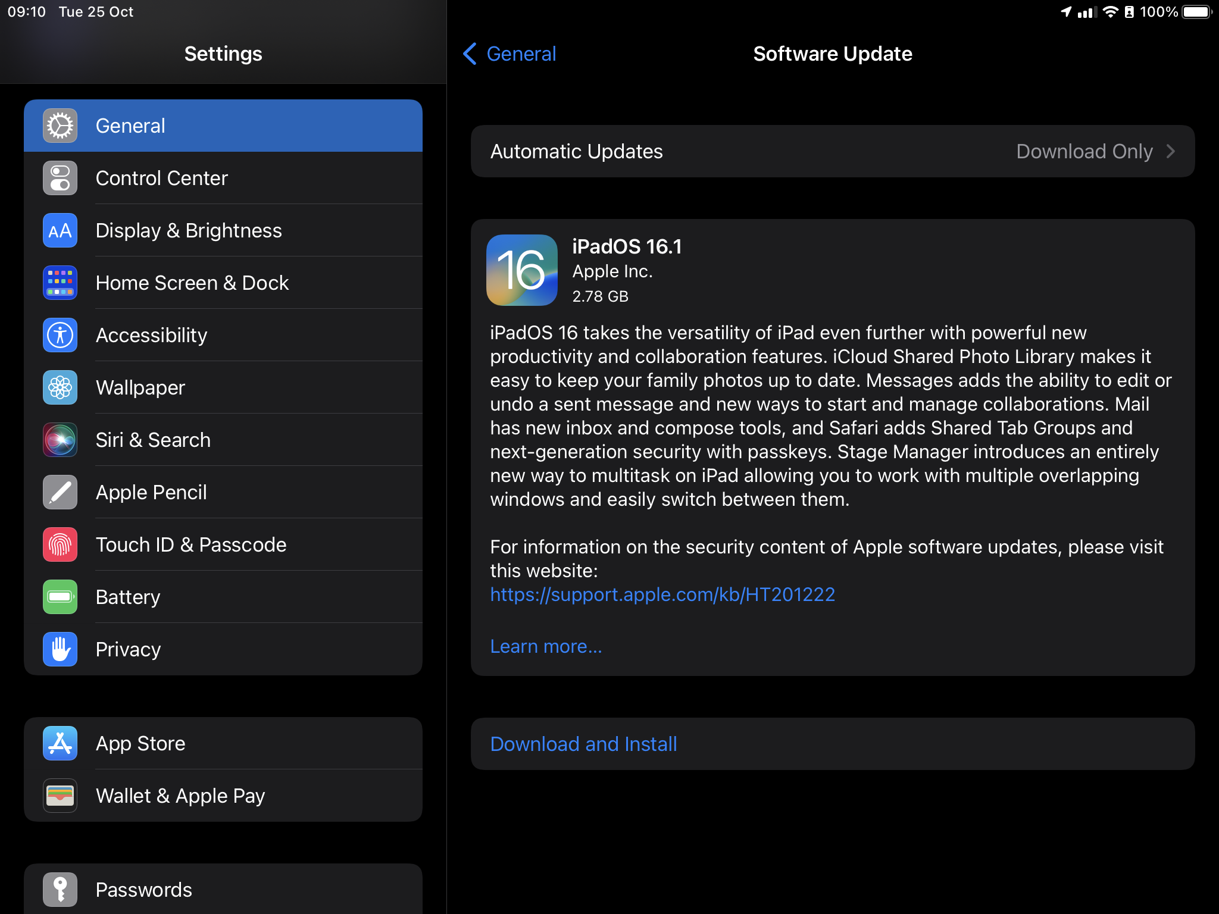
Task: Tap the back chevron arrow icon
Action: click(x=470, y=54)
